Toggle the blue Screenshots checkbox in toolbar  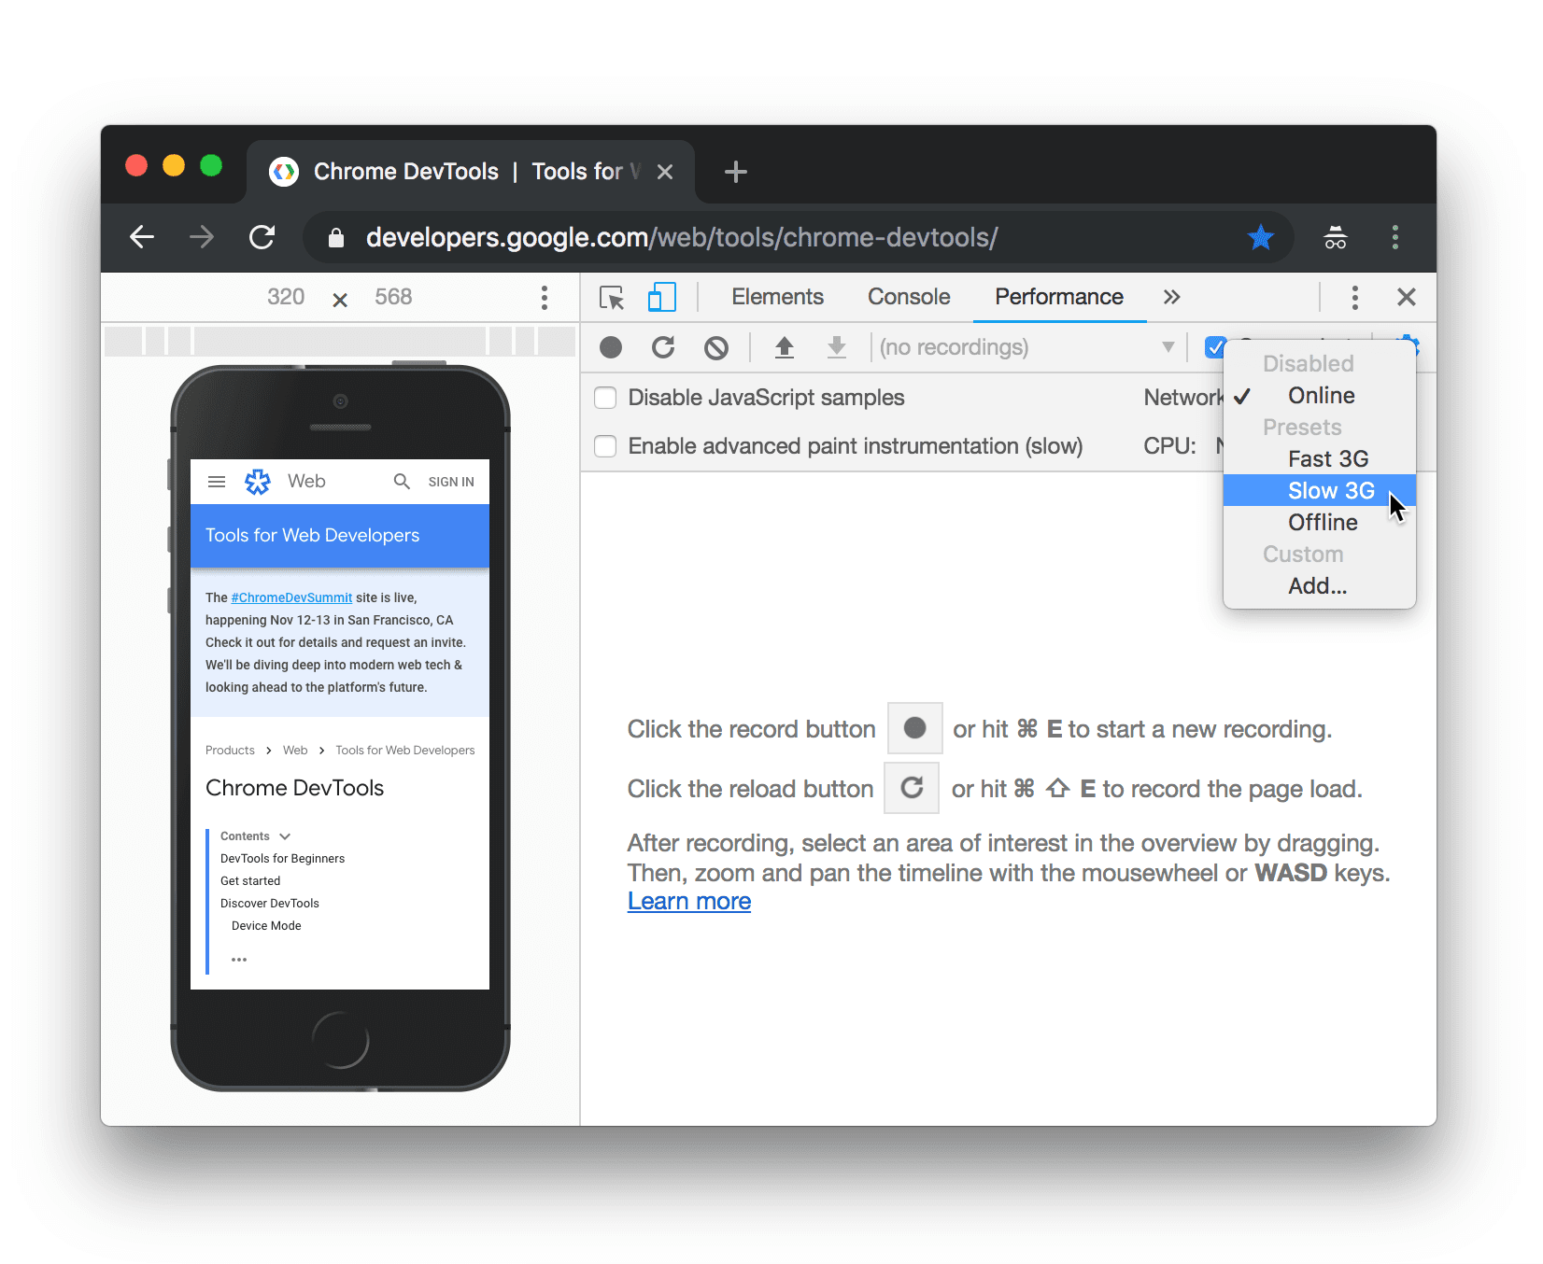click(1214, 348)
